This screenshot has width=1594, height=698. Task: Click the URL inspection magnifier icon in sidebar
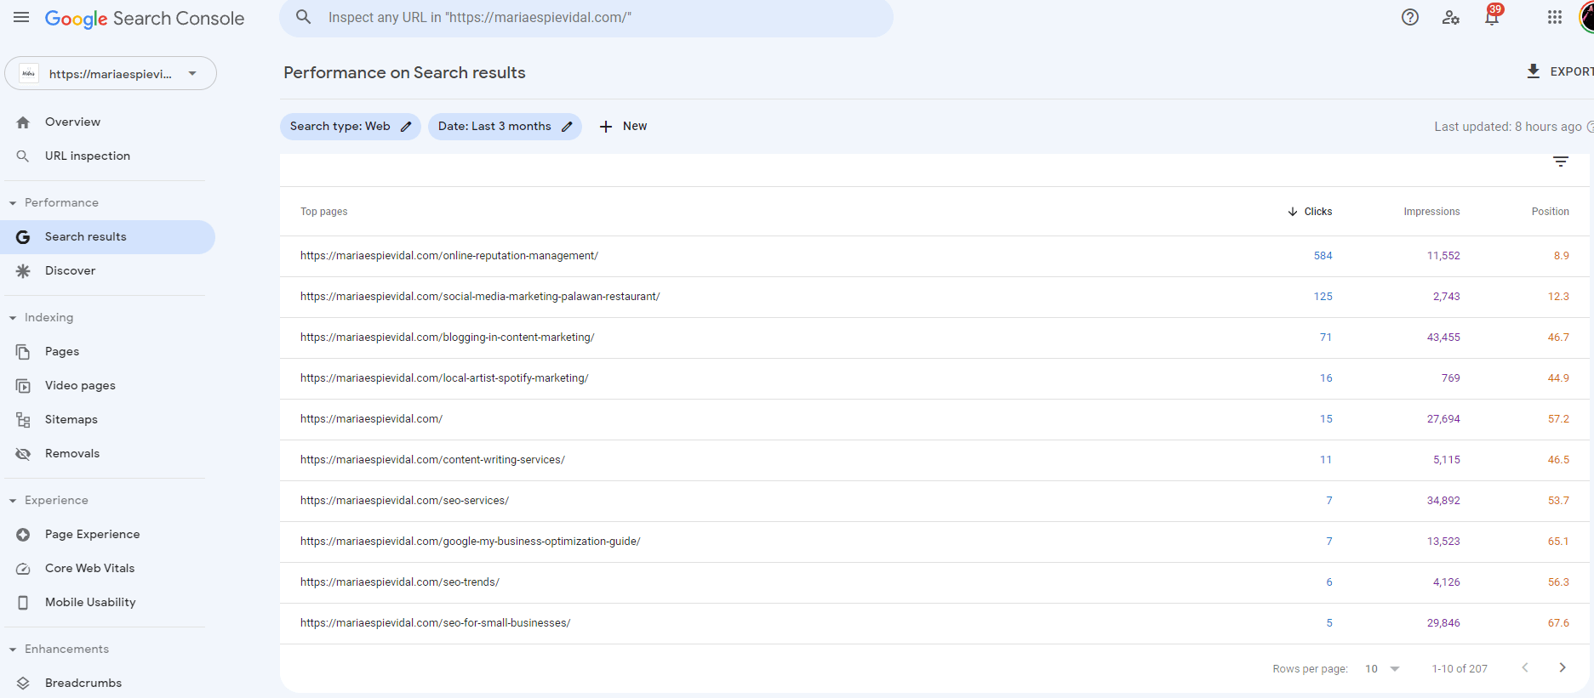tap(23, 156)
